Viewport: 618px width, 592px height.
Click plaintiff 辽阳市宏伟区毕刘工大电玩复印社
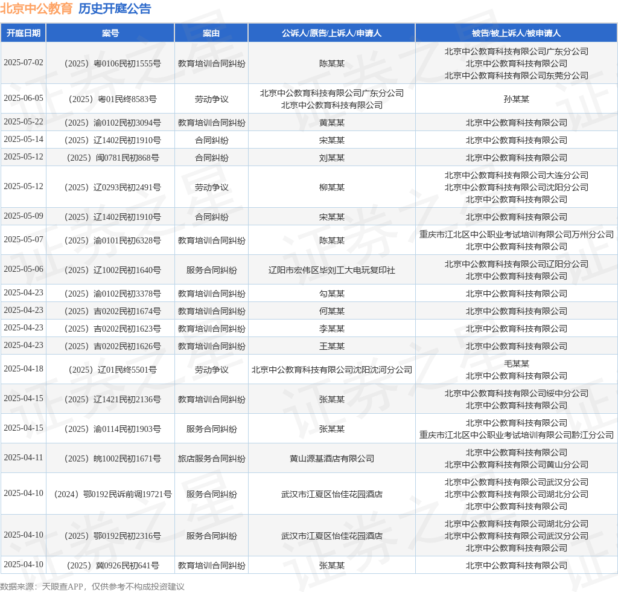332,270
